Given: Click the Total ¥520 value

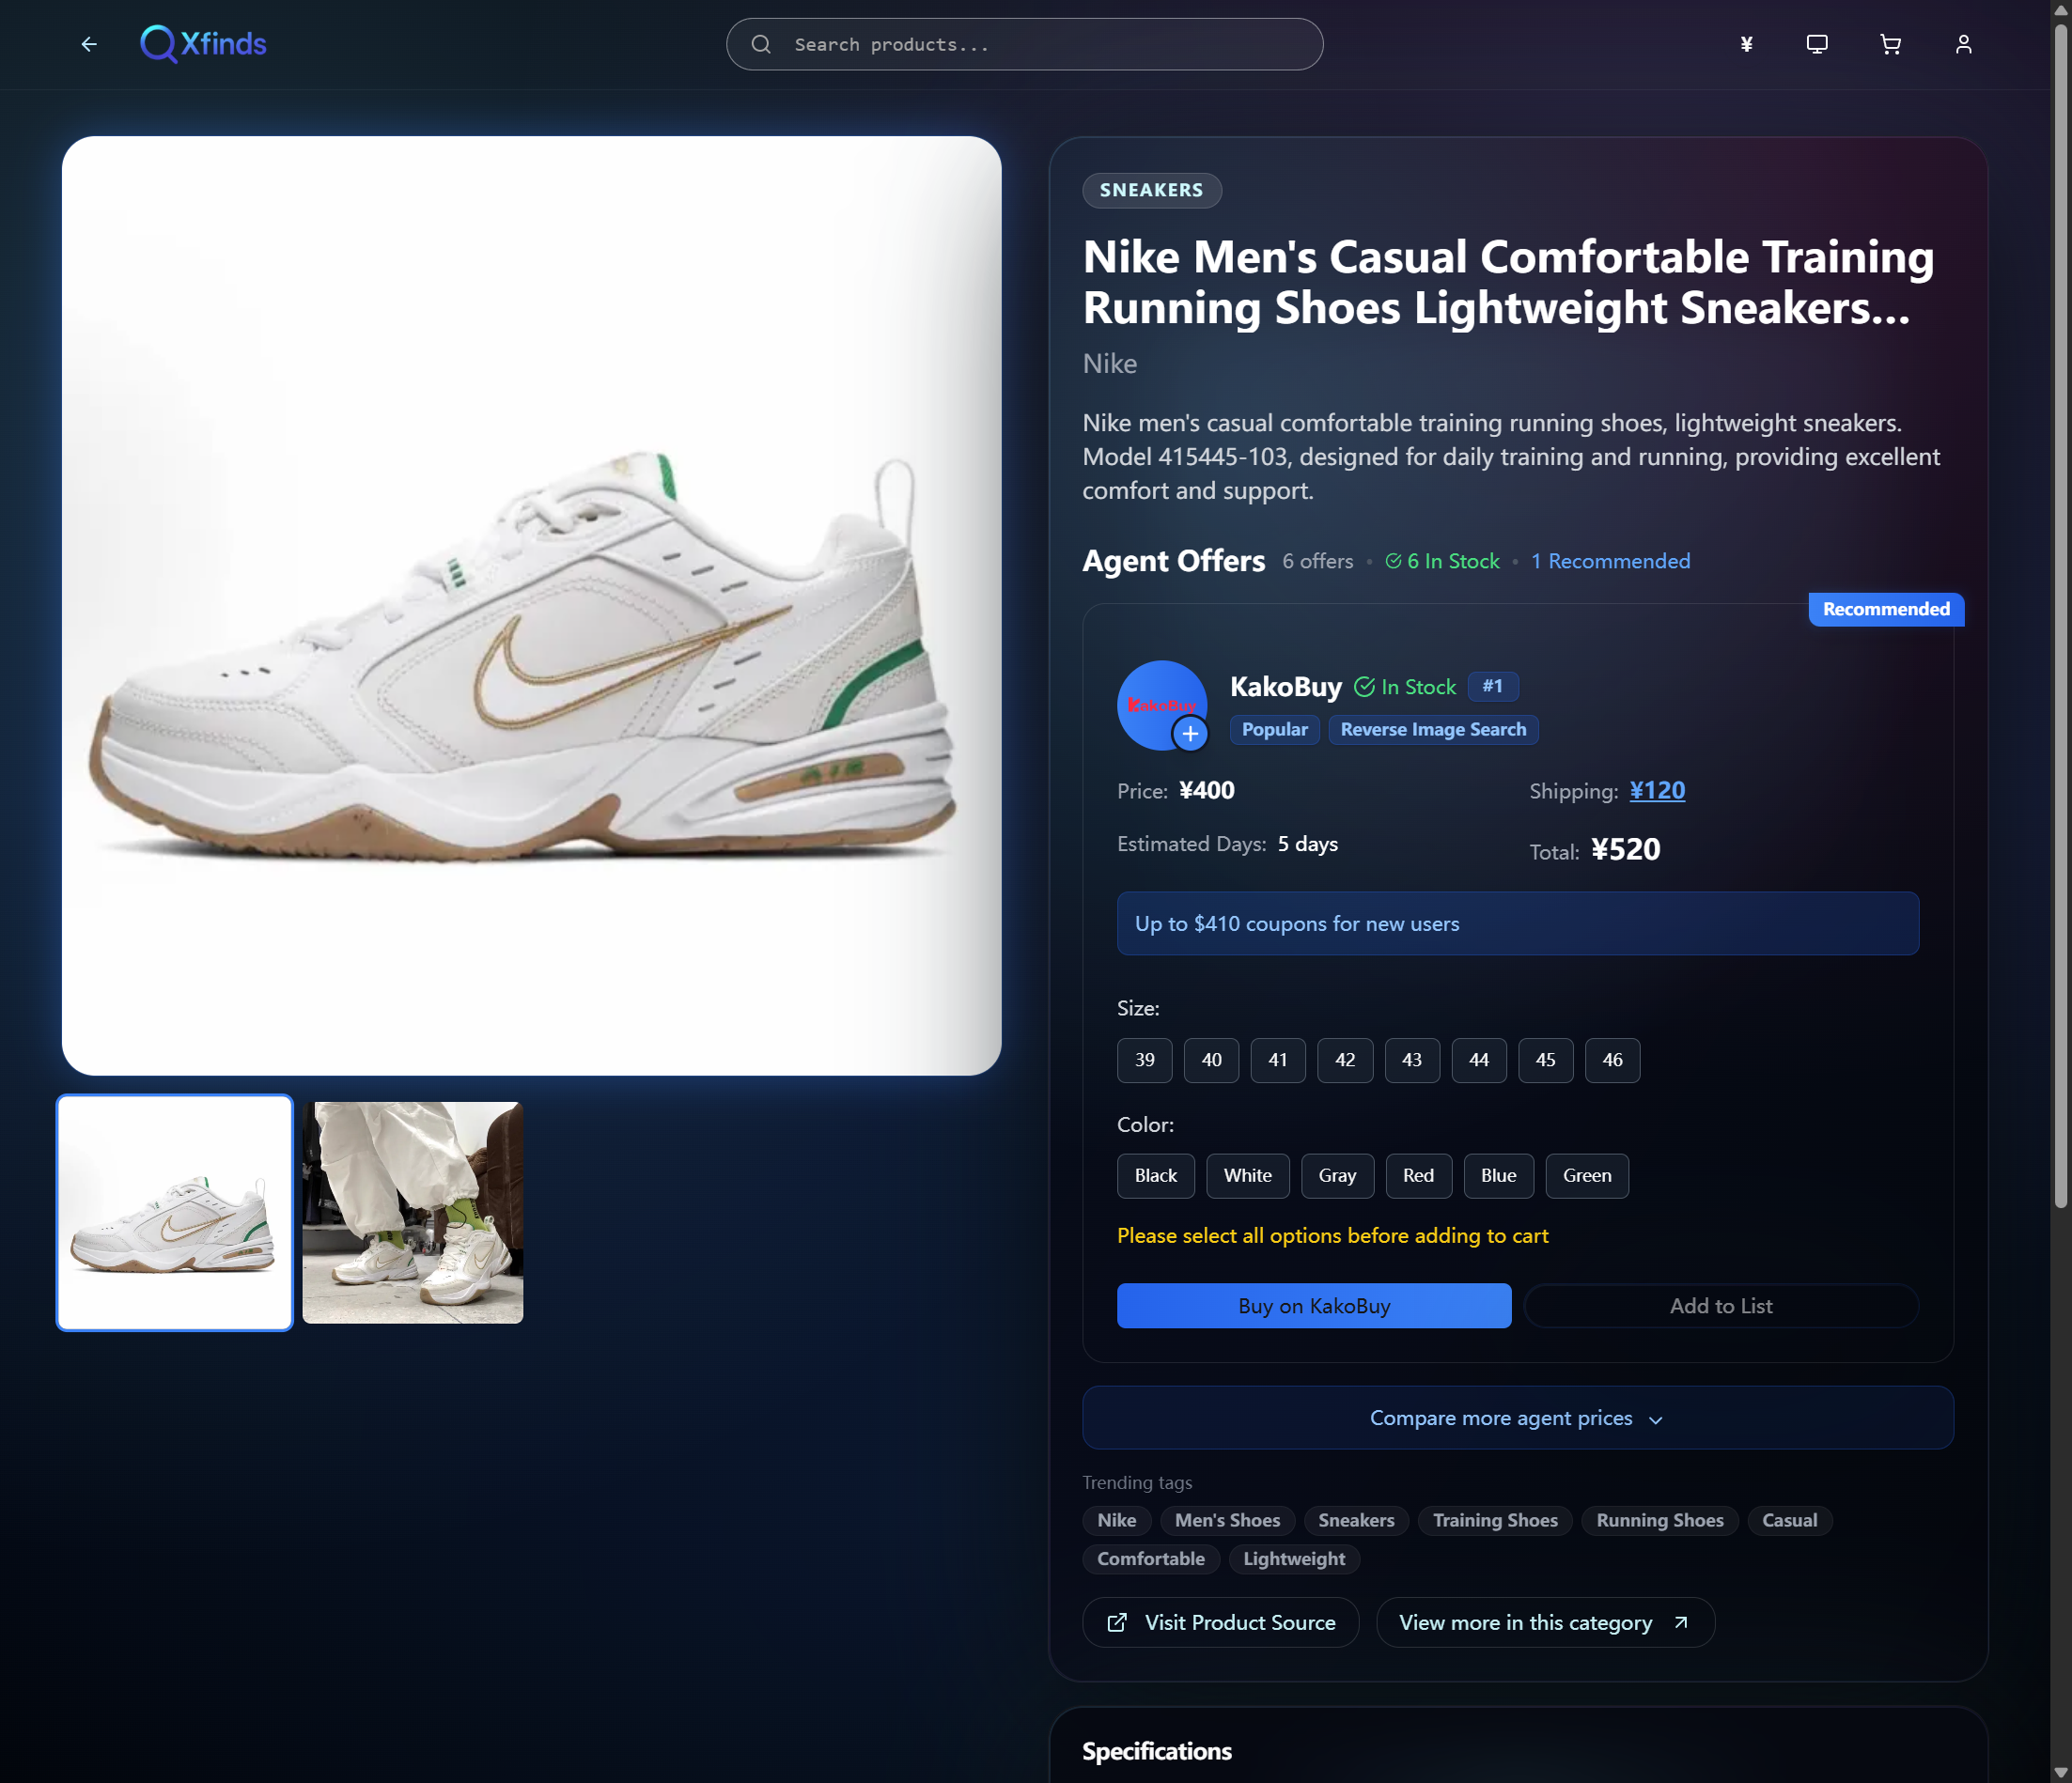Looking at the screenshot, I should pyautogui.click(x=1625, y=849).
